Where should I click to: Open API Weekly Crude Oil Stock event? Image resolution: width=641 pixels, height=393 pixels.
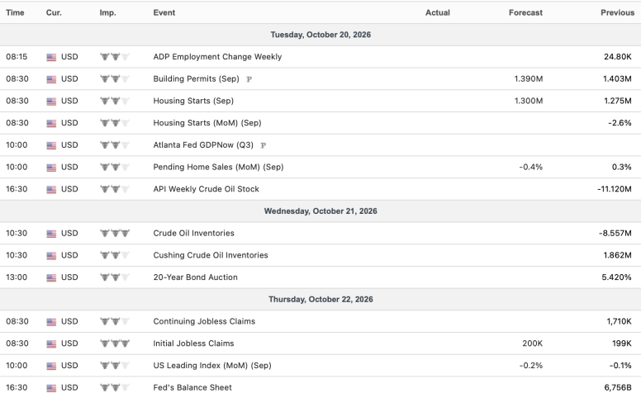(x=206, y=189)
